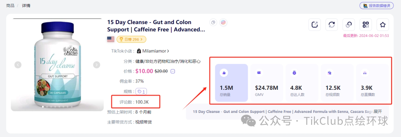Click the US flag icon
The height and width of the screenshot is (137, 401).
click(x=111, y=39)
